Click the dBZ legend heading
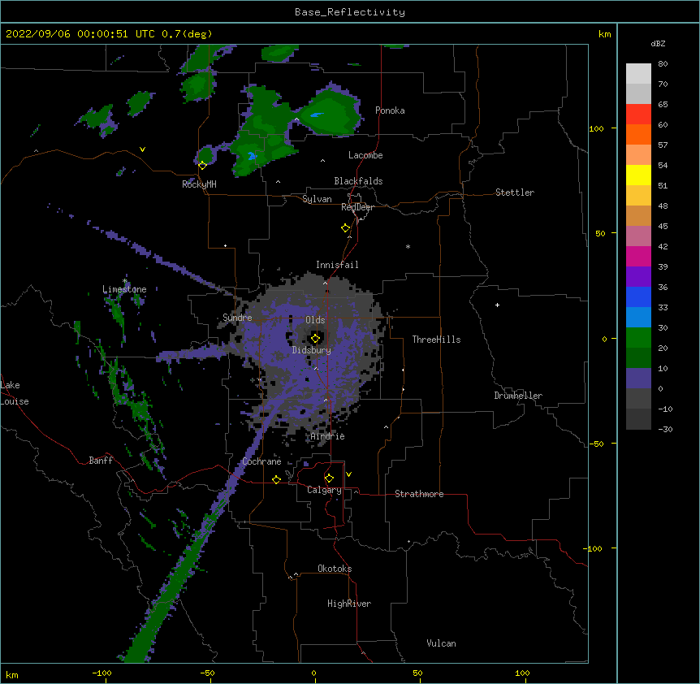 point(658,43)
